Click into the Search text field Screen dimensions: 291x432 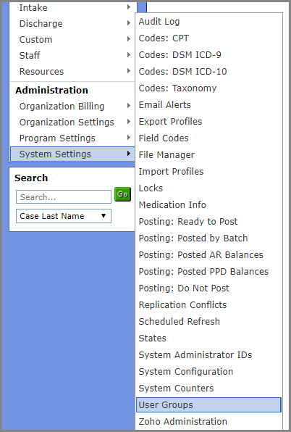[64, 197]
